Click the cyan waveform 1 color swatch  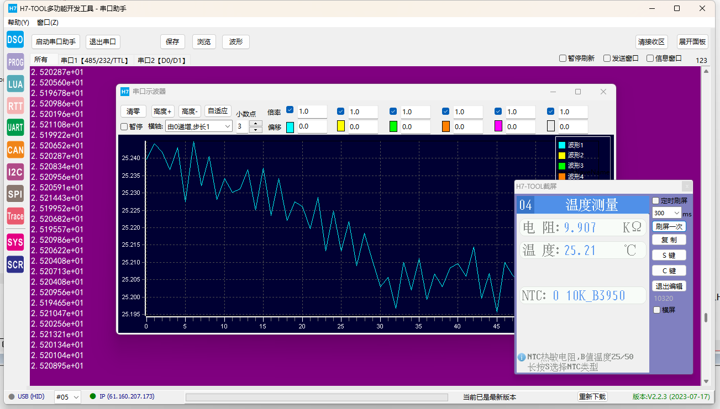tap(290, 127)
